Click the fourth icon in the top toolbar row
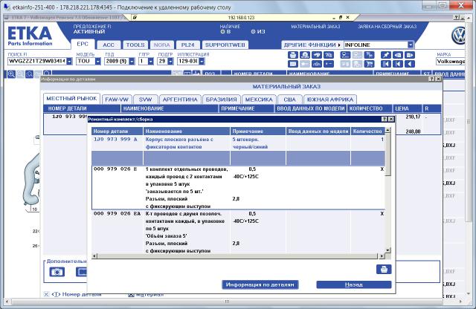The width and height of the screenshot is (476, 309). (x=329, y=55)
